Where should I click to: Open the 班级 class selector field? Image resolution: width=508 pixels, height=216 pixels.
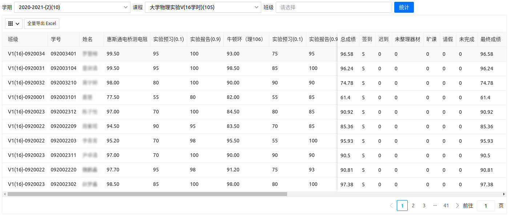pos(333,7)
